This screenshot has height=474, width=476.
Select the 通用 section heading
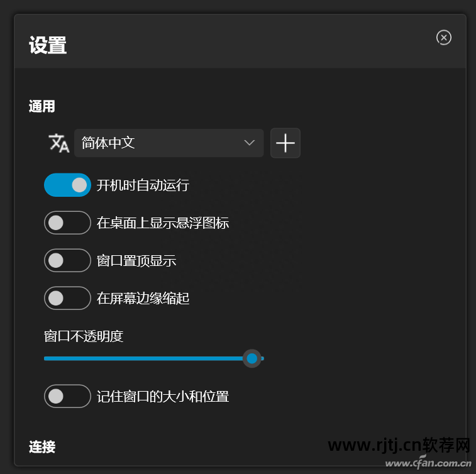[42, 106]
